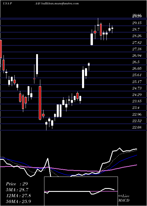
Task: Click the MACD inset chart panel
Action: [x=81, y=191]
